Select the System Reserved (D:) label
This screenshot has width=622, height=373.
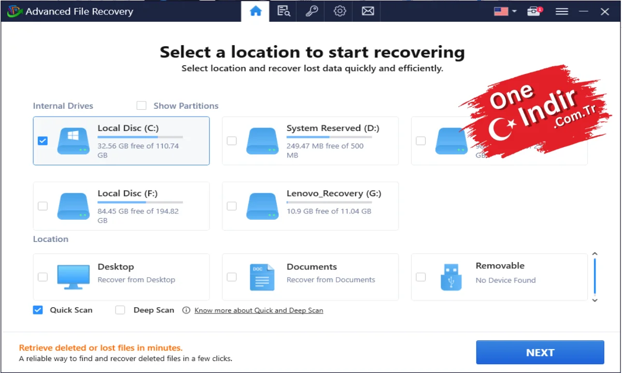tap(333, 128)
